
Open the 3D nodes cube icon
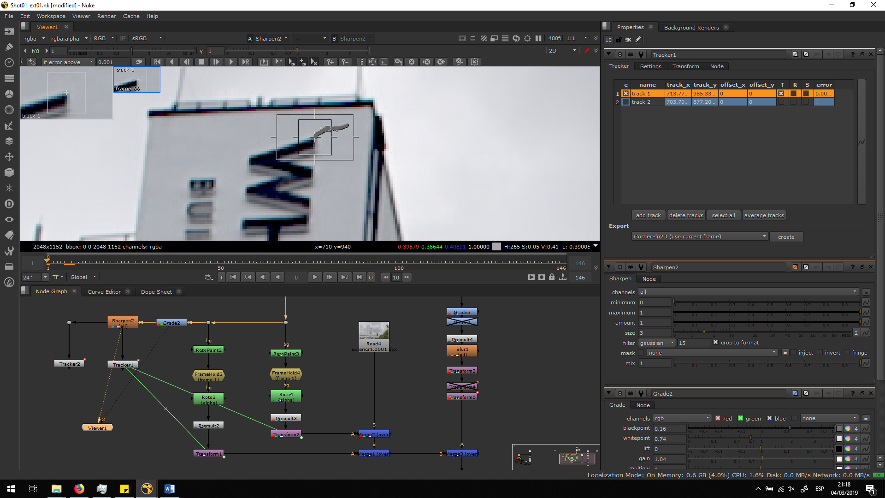pyautogui.click(x=9, y=172)
